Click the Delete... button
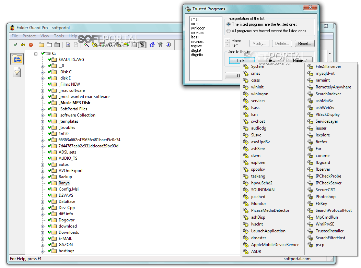361x268 pixels. click(282, 44)
